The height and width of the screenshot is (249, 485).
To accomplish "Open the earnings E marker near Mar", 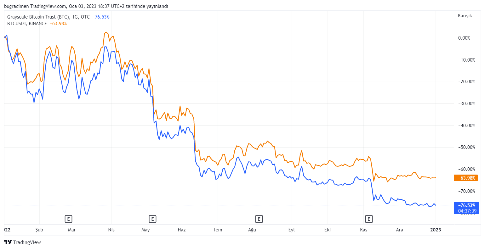I will point(68,219).
